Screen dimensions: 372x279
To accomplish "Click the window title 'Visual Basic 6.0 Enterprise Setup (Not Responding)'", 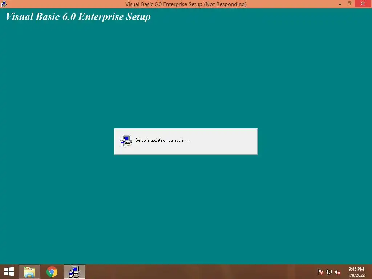I will pos(186,4).
